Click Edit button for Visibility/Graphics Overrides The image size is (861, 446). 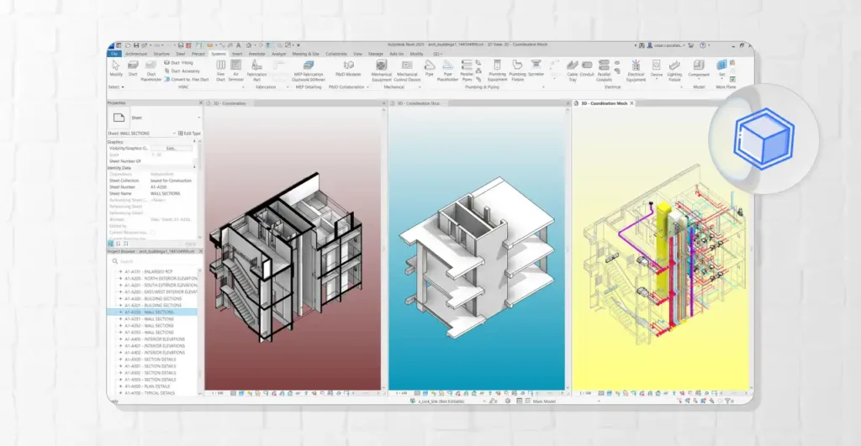point(172,148)
